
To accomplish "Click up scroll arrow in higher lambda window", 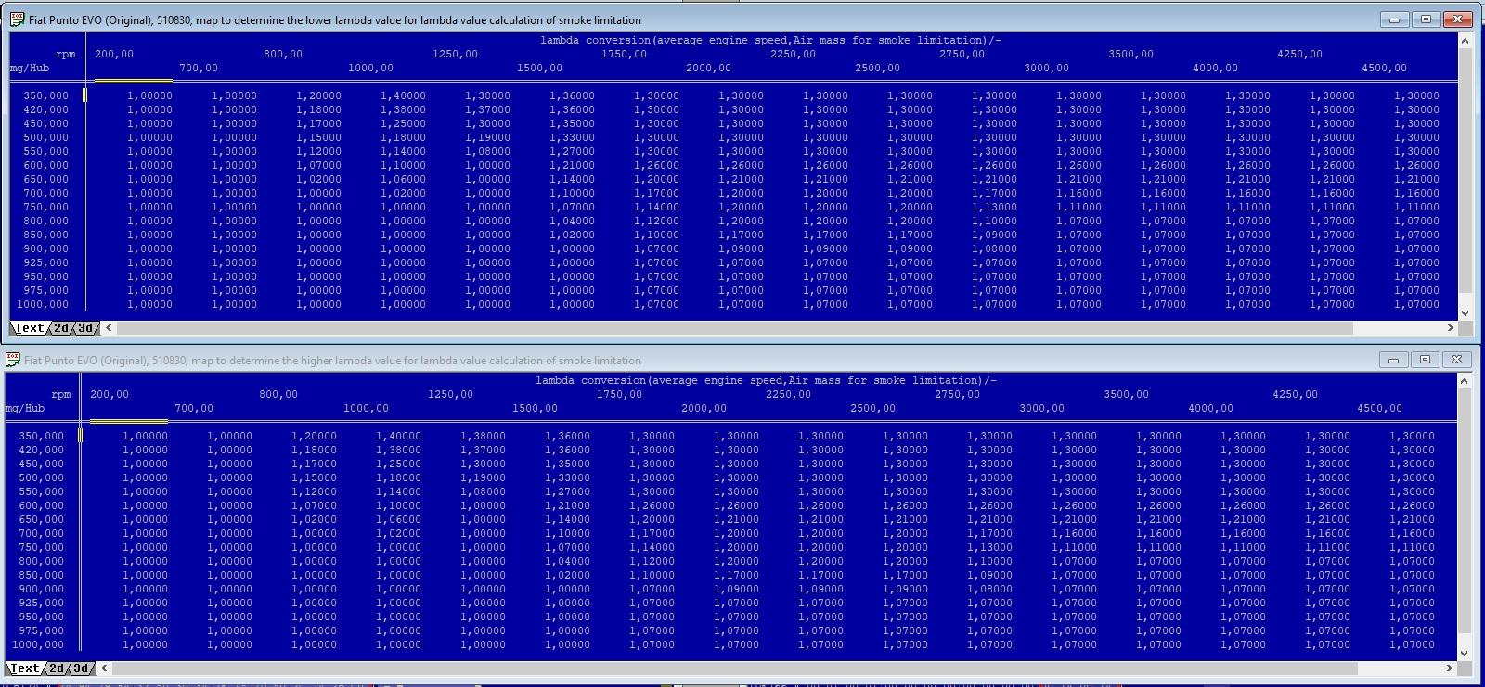I will pyautogui.click(x=1465, y=380).
